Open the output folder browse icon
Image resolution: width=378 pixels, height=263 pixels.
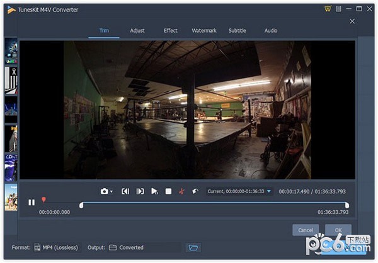193,248
